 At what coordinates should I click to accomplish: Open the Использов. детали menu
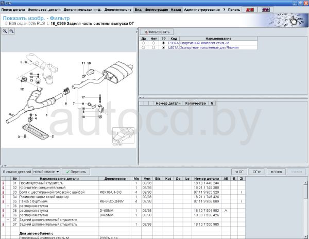click(44, 10)
